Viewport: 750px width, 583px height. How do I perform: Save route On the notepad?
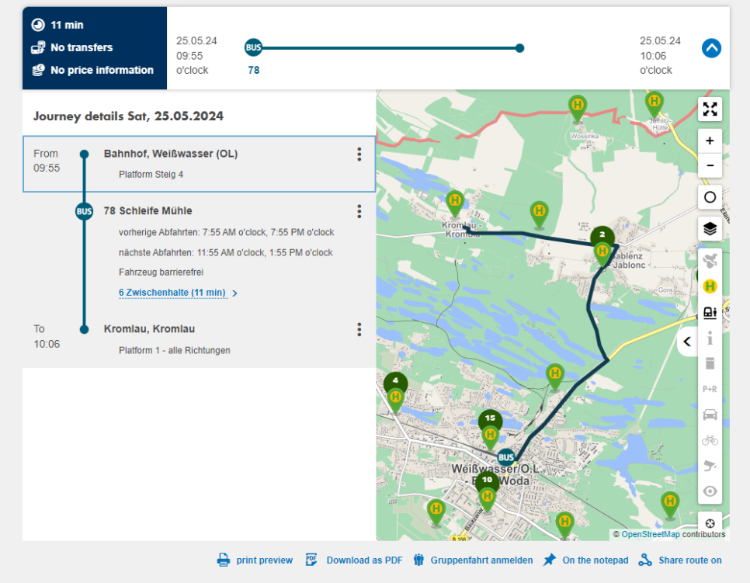pos(595,560)
